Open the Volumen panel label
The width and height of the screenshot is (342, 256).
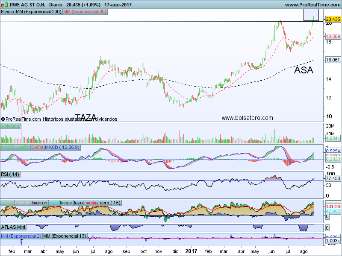point(10,126)
